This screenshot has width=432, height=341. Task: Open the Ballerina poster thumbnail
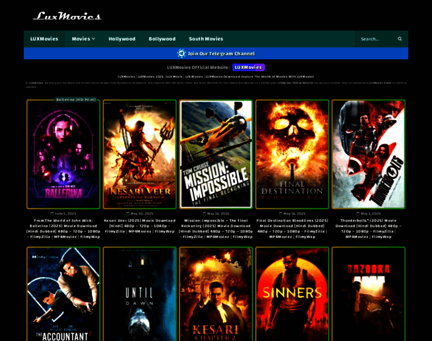[x=63, y=154]
